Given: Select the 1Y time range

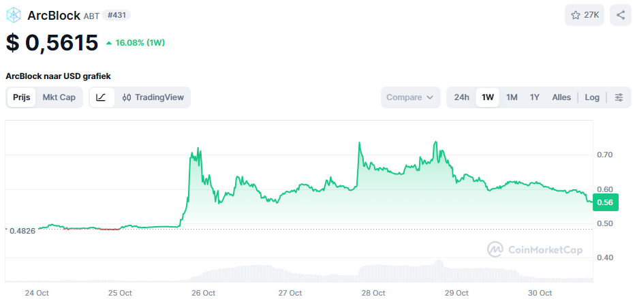Looking at the screenshot, I should (535, 97).
